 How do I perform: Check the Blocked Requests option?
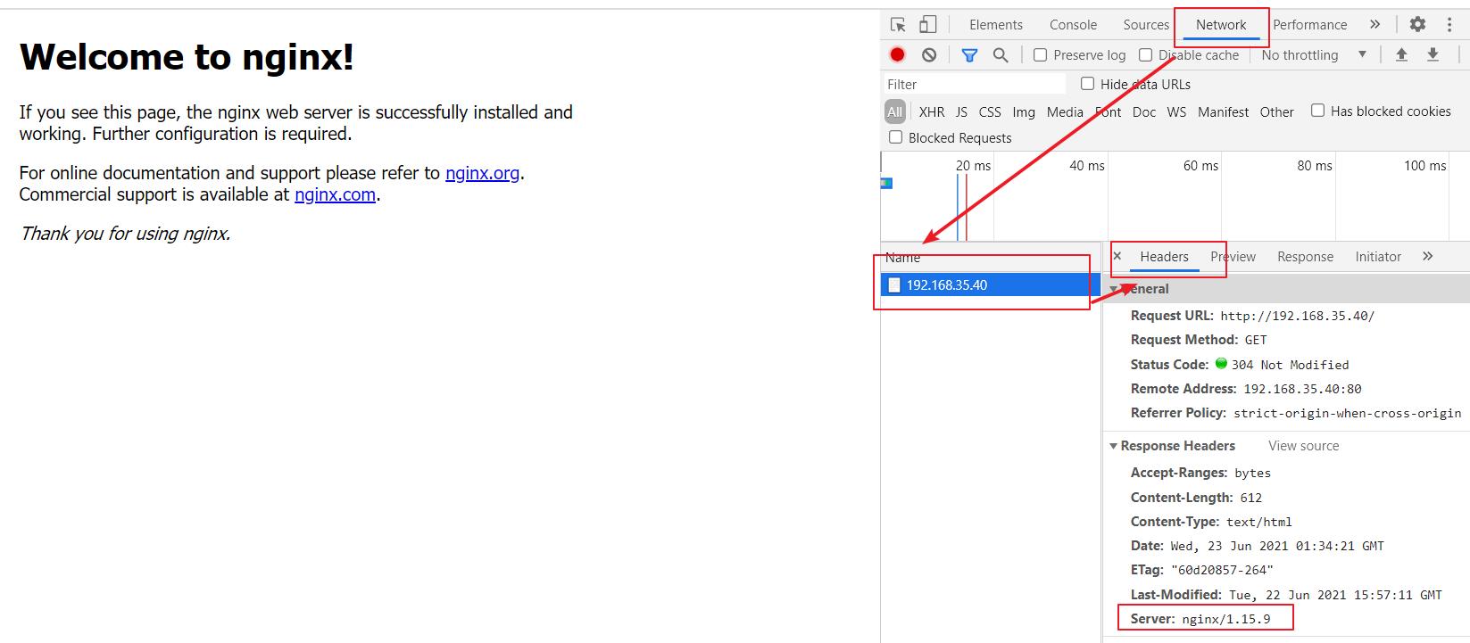(895, 136)
